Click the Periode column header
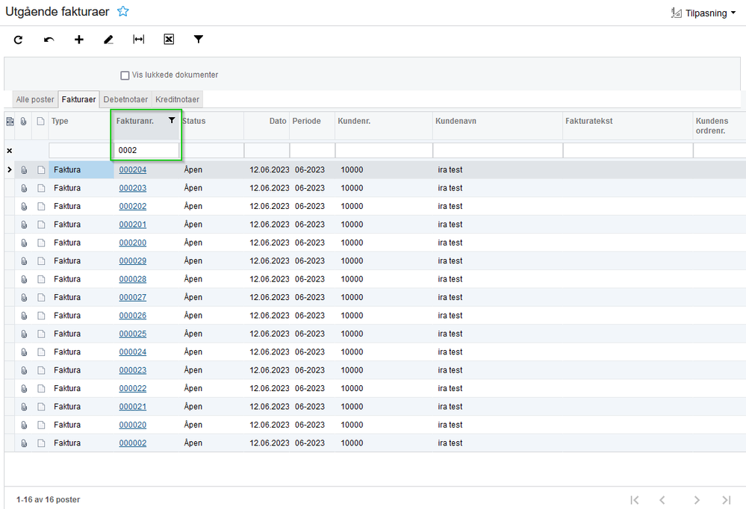Screen dimensions: 746x509 (x=312, y=126)
